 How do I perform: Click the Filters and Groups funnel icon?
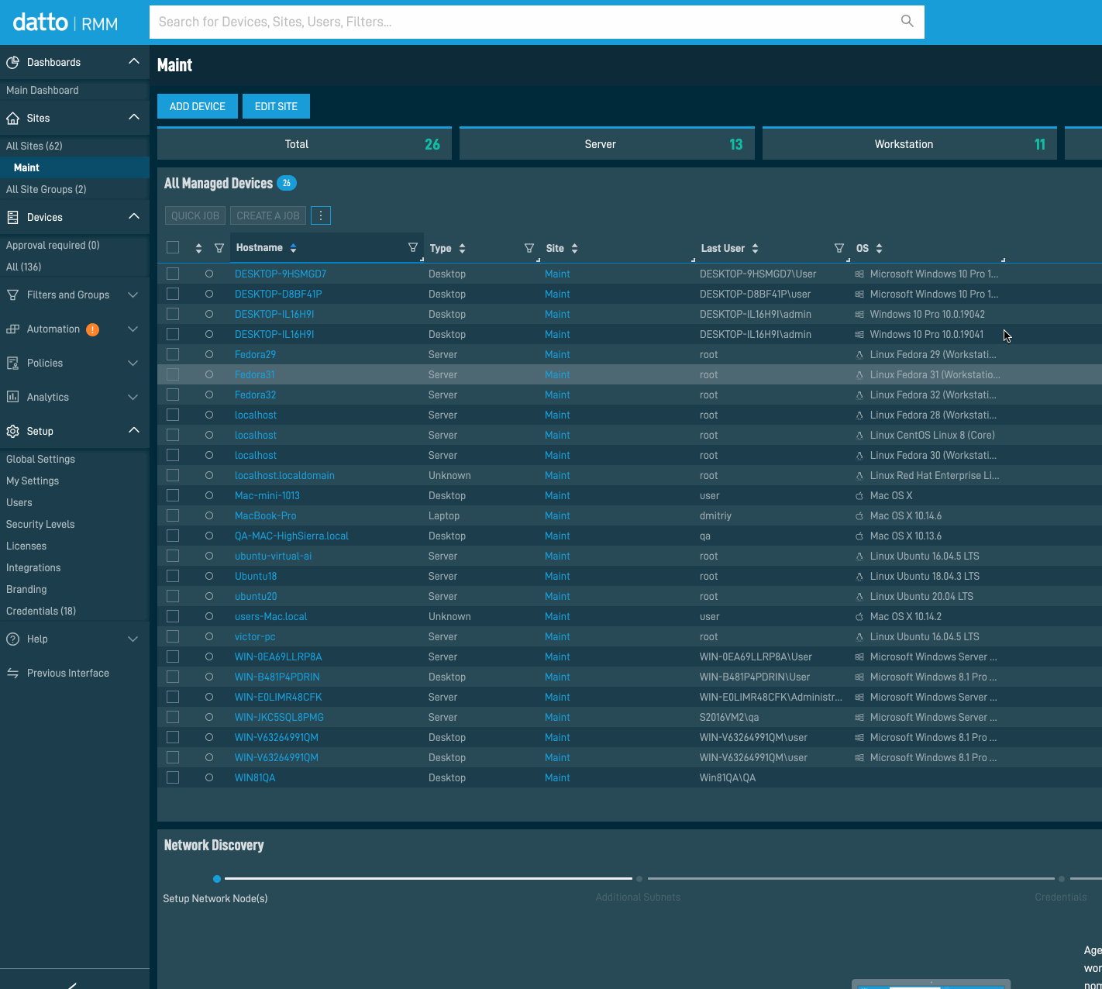12,295
